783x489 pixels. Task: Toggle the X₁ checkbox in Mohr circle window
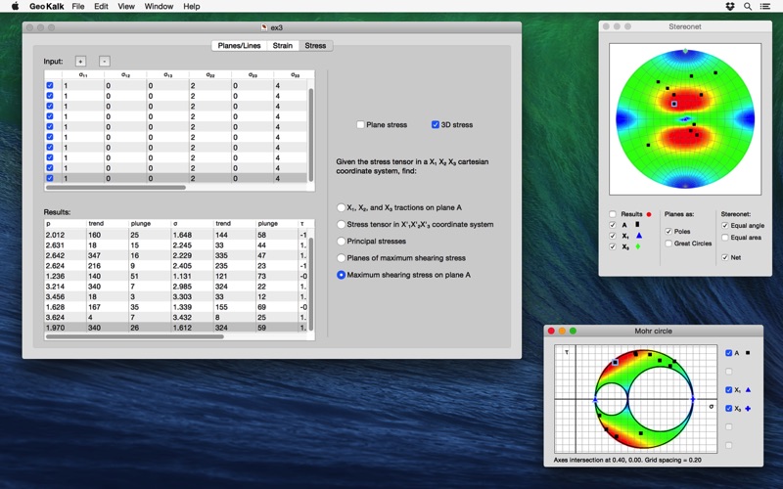[x=728, y=389]
